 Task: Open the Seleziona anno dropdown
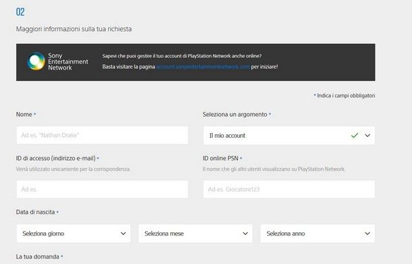point(317,234)
